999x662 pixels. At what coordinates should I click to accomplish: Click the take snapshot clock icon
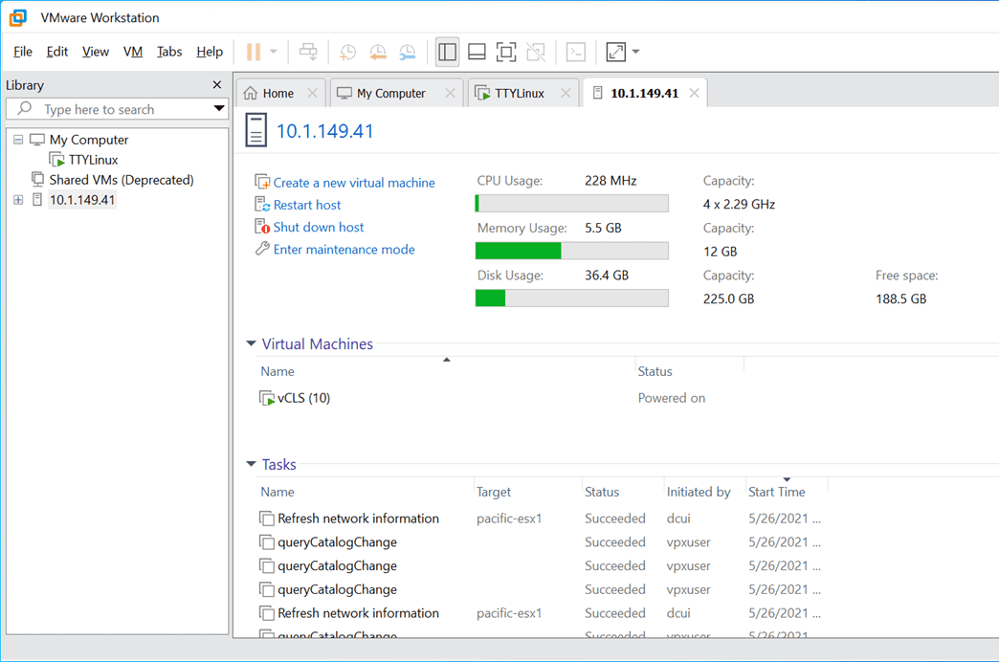(347, 52)
